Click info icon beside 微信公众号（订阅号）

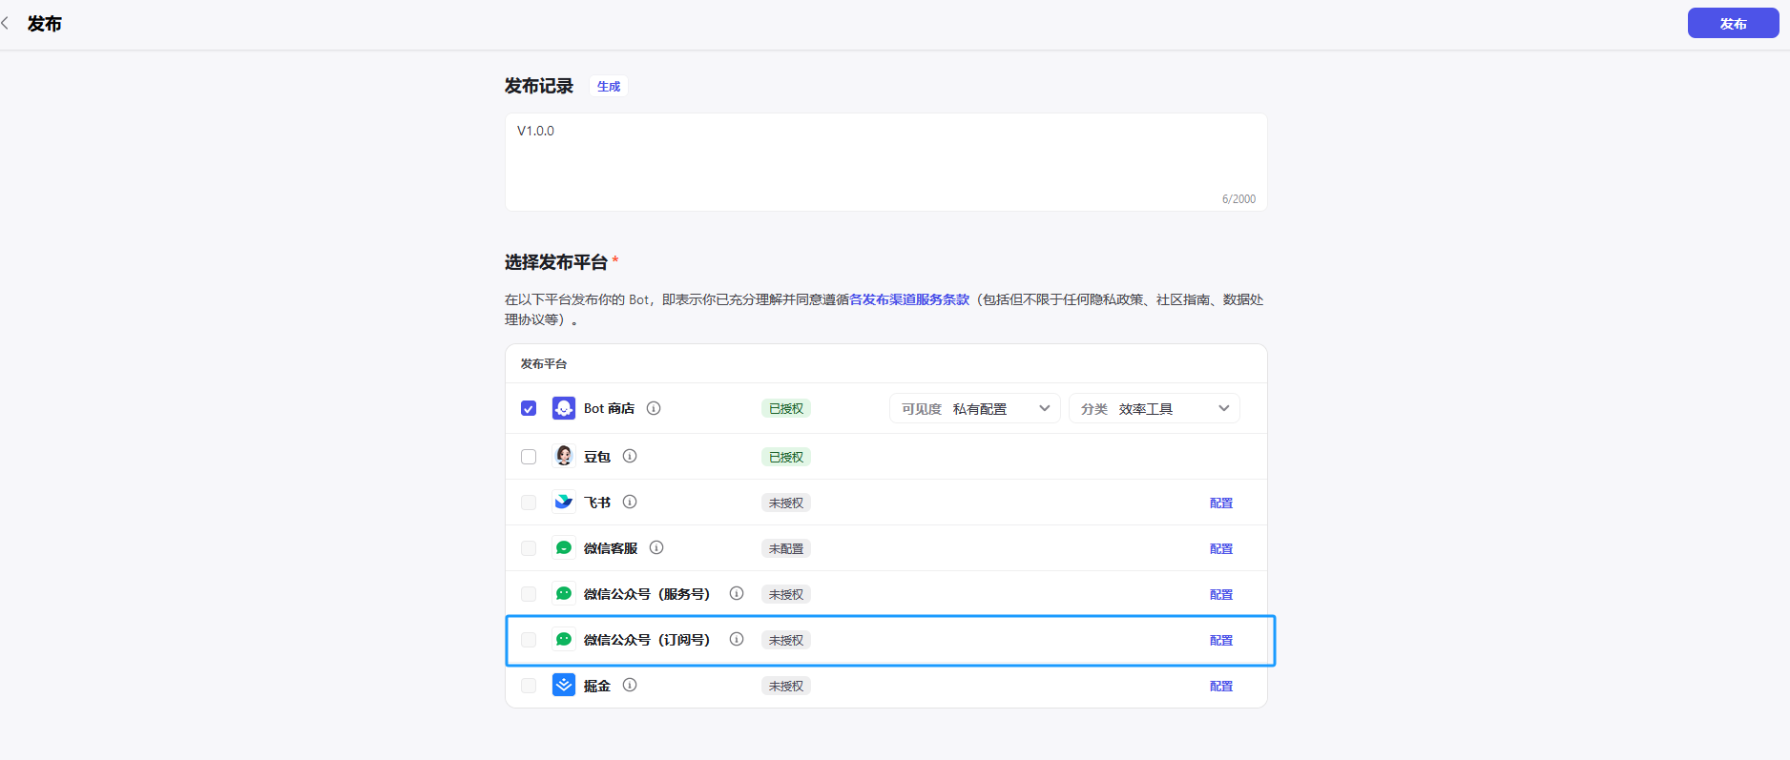(737, 639)
